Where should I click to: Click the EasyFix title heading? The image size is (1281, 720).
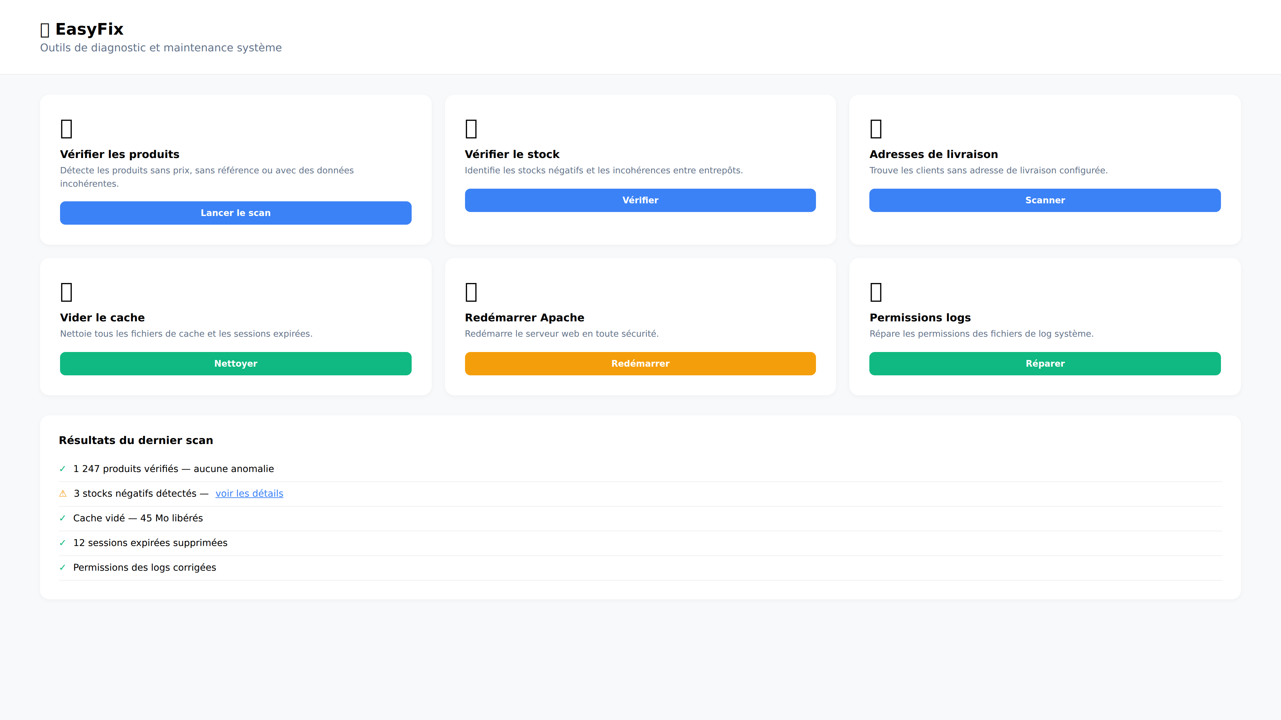tap(89, 29)
